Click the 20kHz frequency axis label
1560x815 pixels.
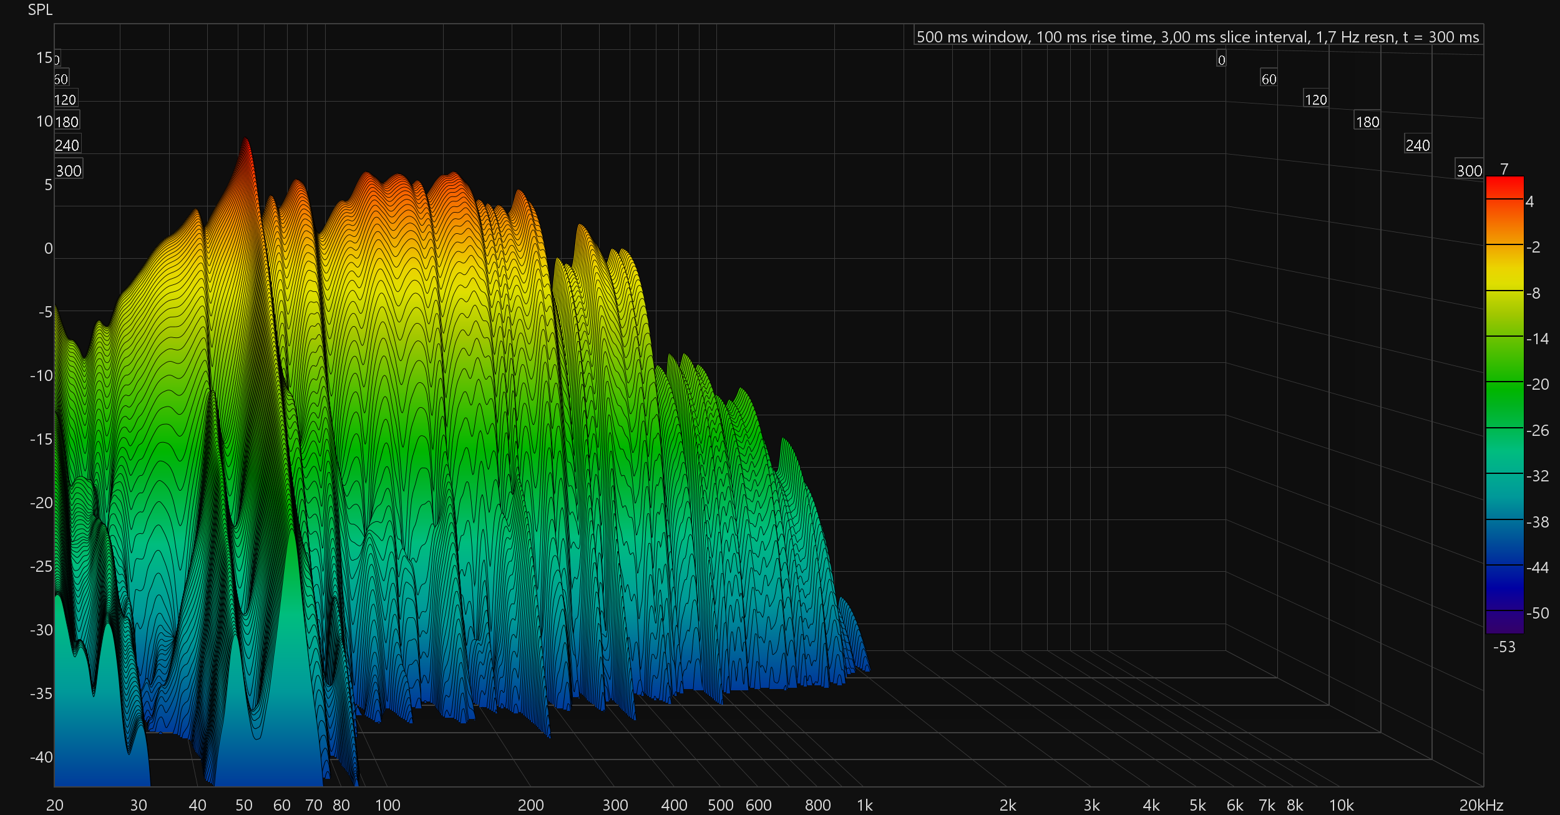coord(1481,805)
